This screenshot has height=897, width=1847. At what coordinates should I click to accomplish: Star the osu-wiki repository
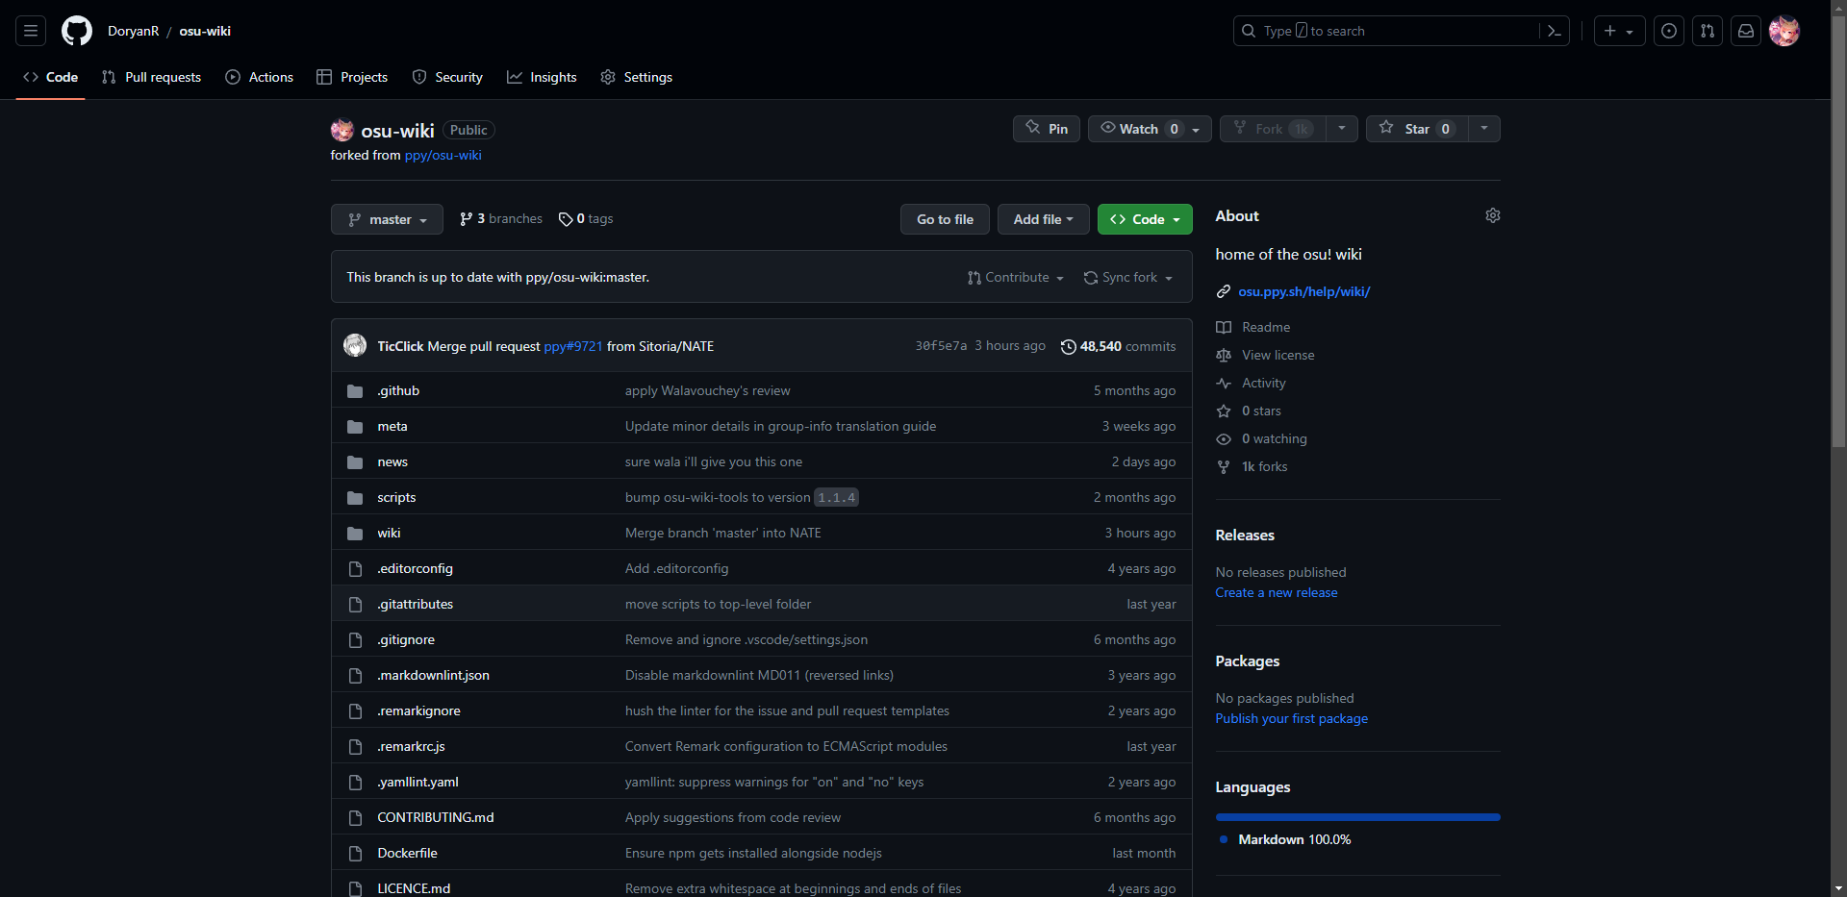(x=1417, y=129)
